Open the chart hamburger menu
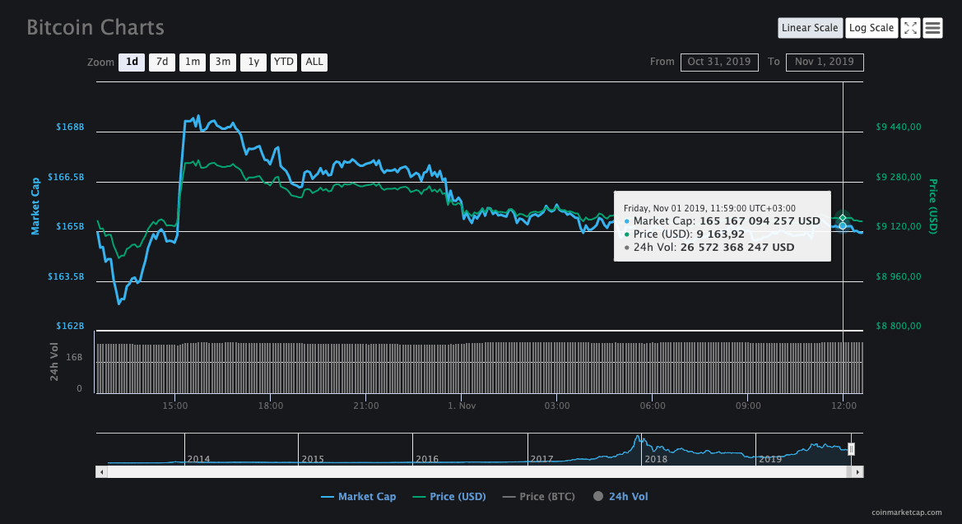 tap(932, 28)
